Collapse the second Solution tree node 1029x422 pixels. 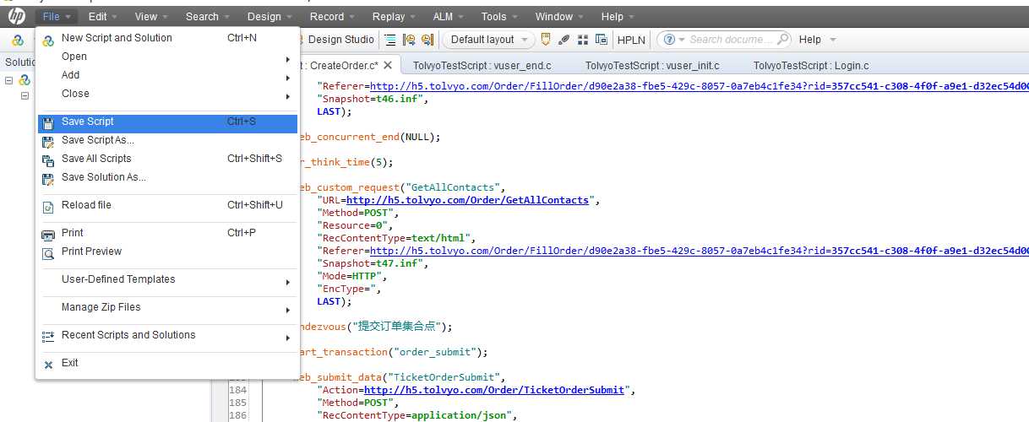[x=25, y=96]
